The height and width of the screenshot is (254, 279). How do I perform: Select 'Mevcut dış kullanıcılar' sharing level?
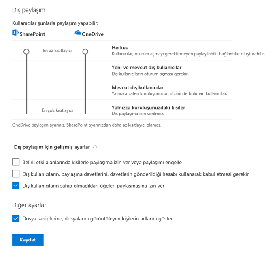138,88
